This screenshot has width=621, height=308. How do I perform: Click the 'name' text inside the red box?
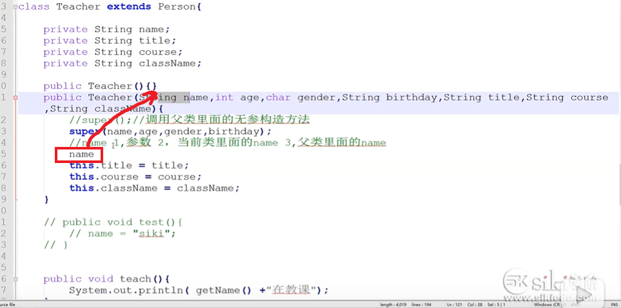tap(81, 155)
